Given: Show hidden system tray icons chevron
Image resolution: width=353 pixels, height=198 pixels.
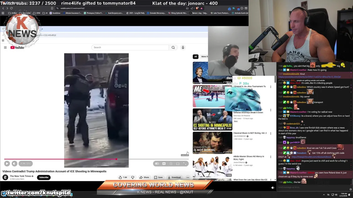Looking at the screenshot, I should tap(324, 195).
